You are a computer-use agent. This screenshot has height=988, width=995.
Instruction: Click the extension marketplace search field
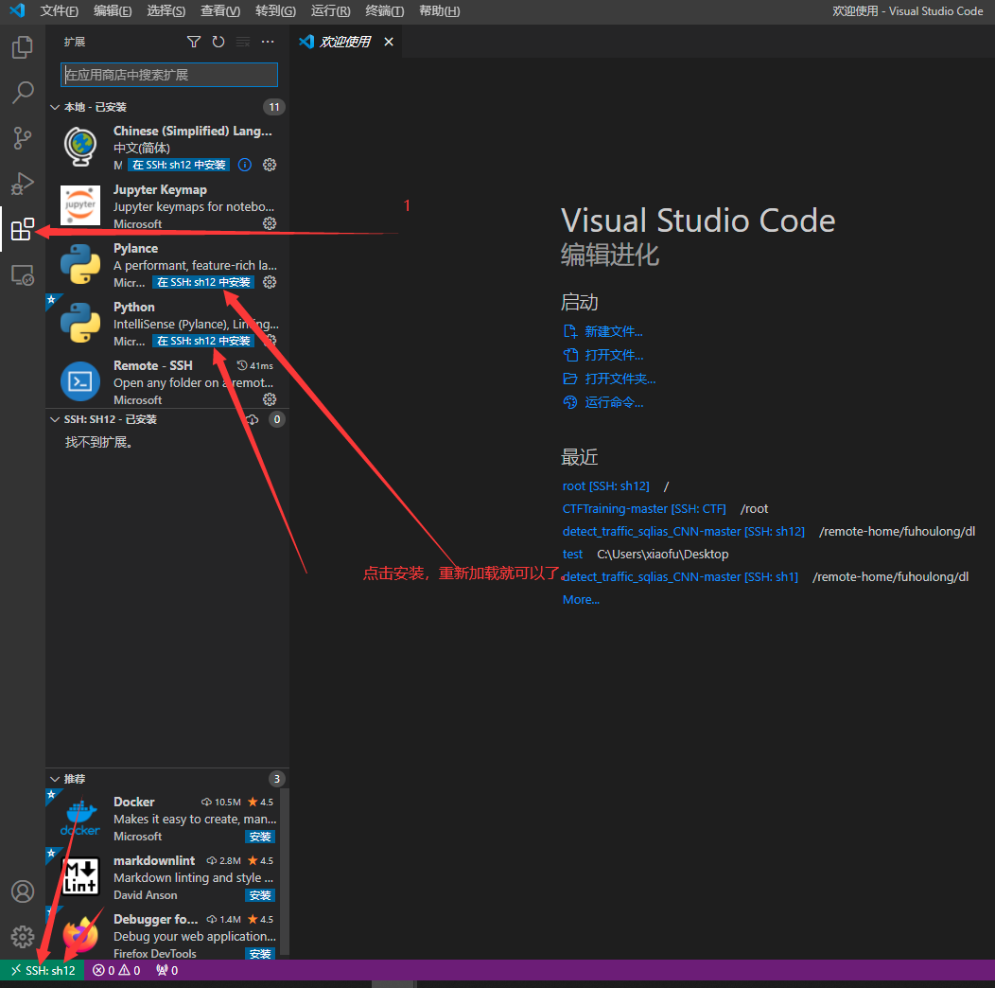point(167,75)
